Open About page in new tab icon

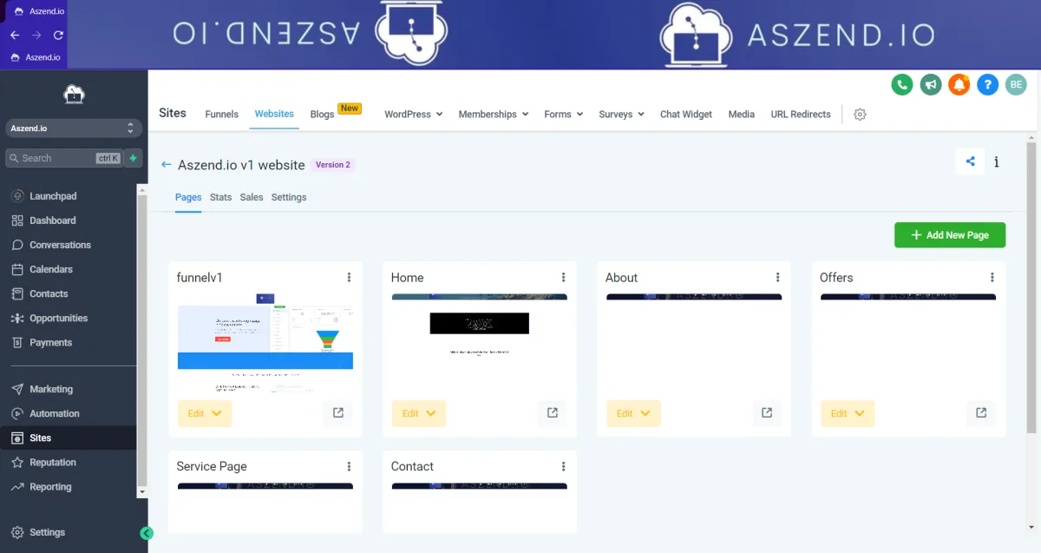click(x=767, y=413)
